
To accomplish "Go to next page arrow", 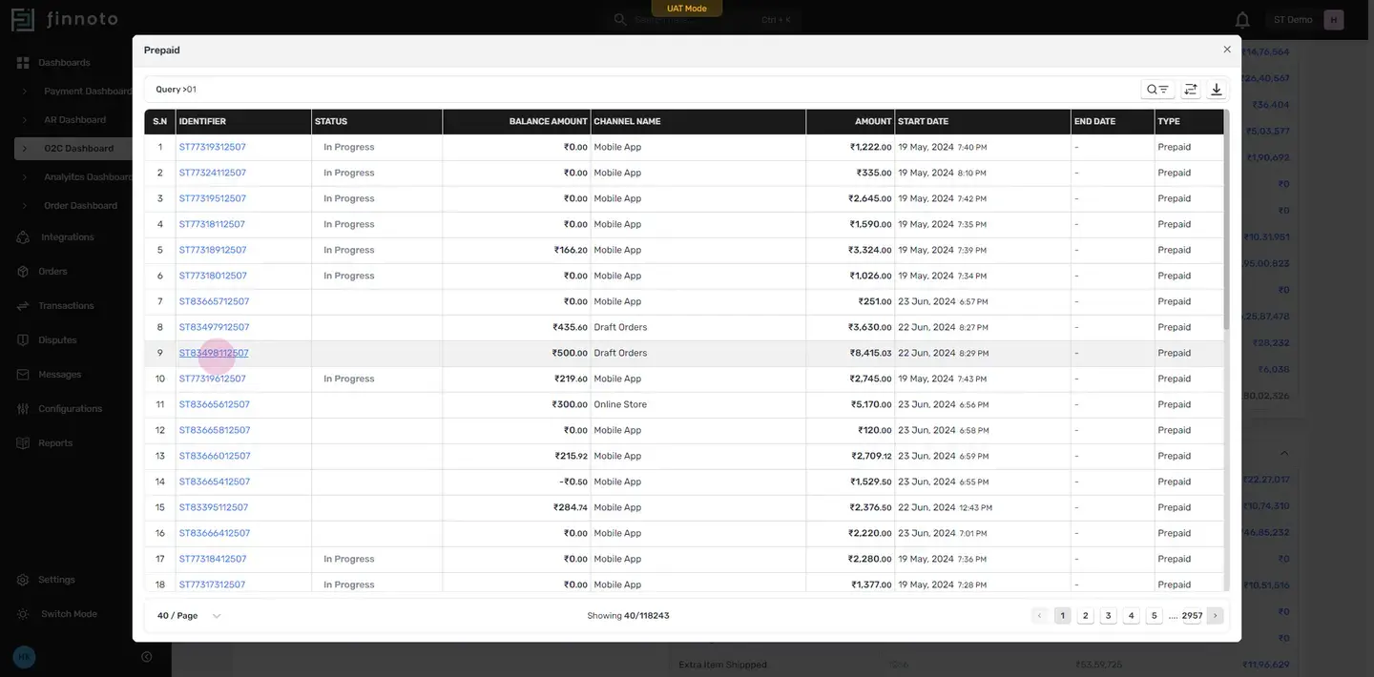I will click(x=1215, y=616).
